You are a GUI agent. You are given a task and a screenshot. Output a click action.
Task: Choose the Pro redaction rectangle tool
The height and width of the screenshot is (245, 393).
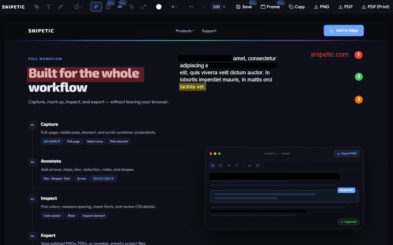[120, 7]
